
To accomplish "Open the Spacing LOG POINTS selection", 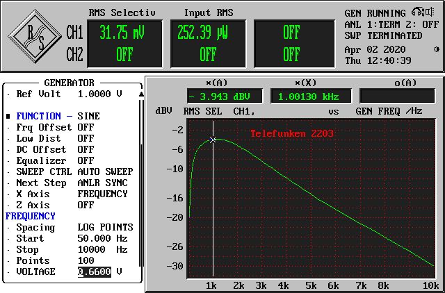I will (x=104, y=227).
